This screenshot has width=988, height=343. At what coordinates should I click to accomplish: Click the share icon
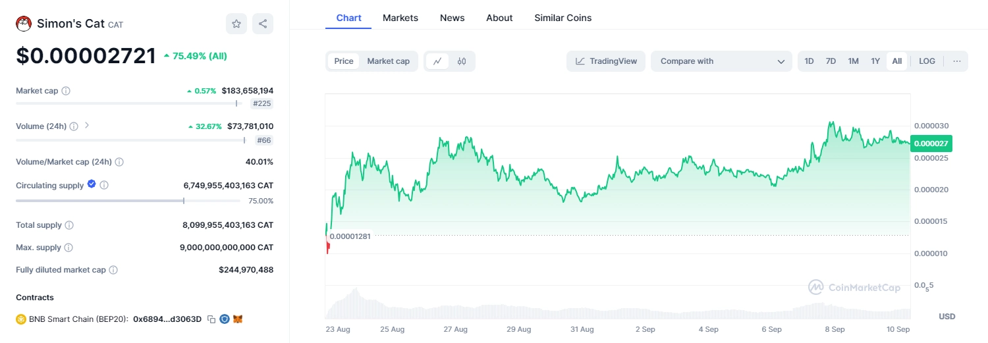263,24
